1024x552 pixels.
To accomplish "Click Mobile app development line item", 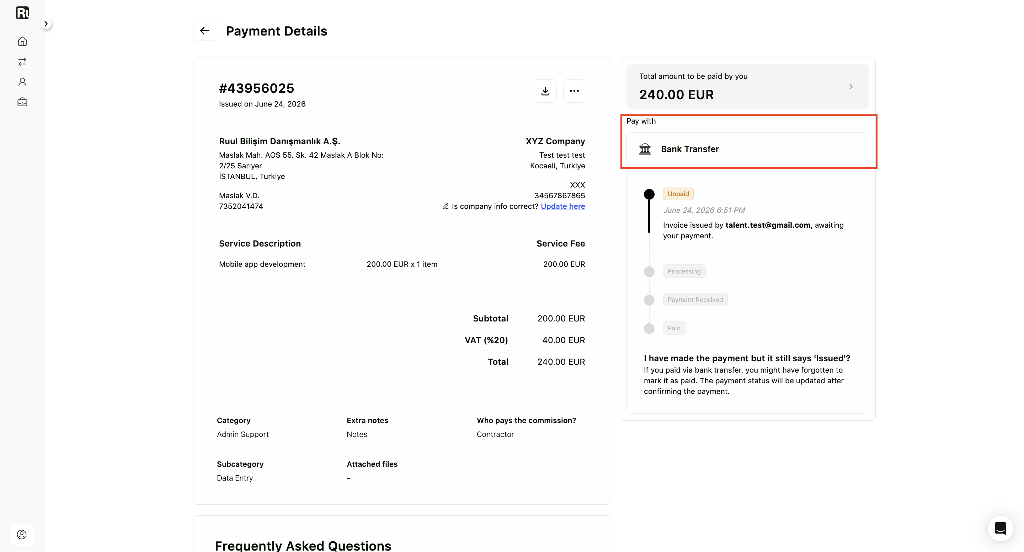I will point(262,264).
